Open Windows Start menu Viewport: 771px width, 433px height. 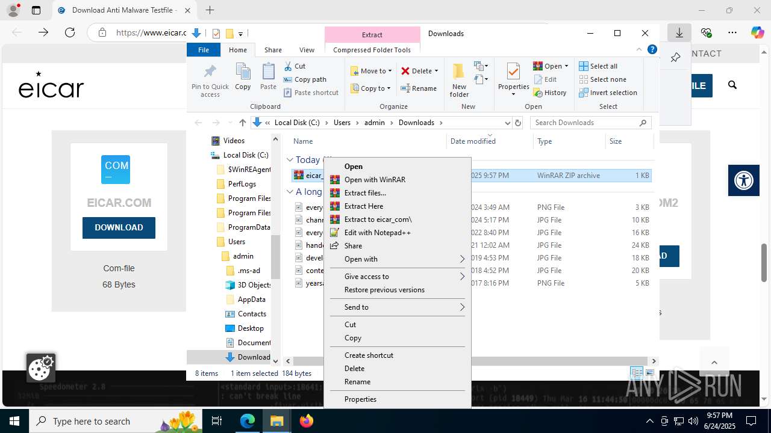click(x=14, y=421)
